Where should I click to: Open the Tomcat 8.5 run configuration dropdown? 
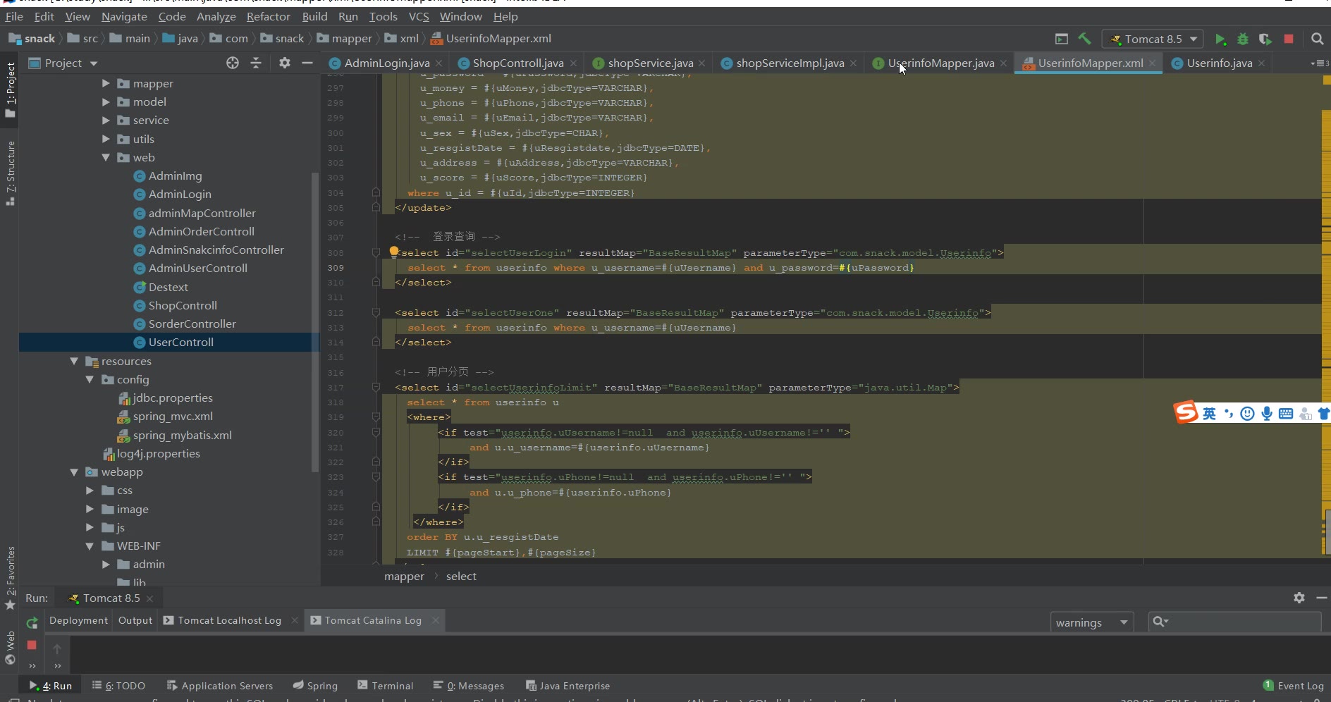1153,39
